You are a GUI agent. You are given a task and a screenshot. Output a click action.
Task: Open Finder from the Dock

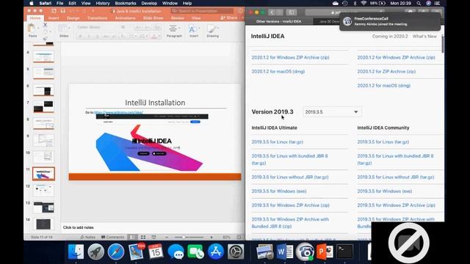click(x=76, y=252)
